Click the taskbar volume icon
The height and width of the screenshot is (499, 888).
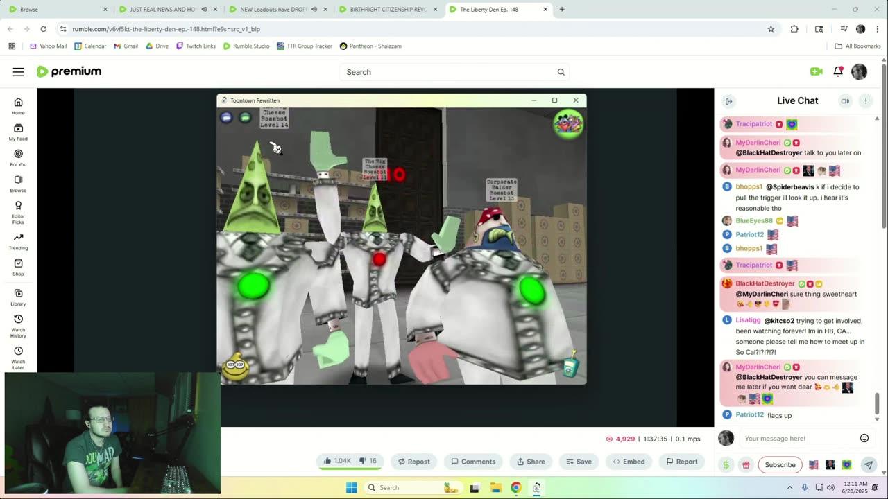[x=832, y=487]
